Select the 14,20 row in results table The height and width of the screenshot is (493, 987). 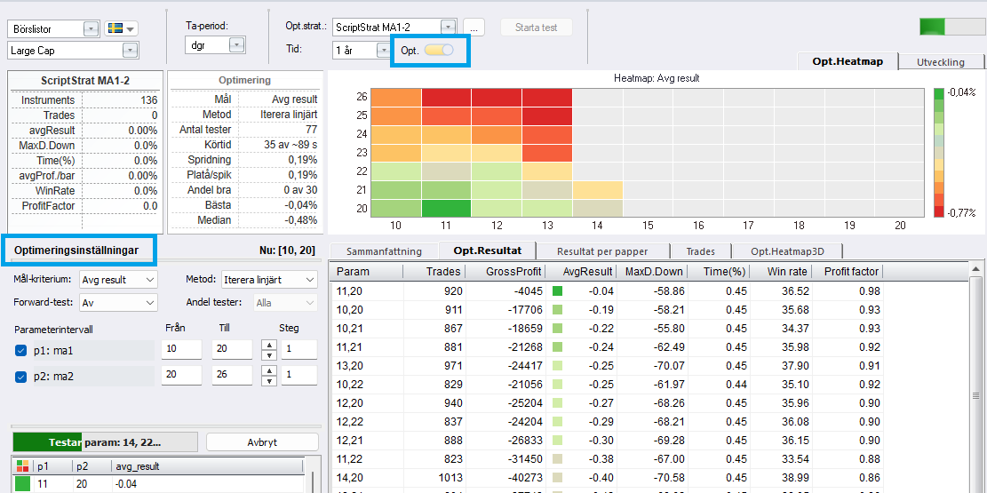point(606,477)
